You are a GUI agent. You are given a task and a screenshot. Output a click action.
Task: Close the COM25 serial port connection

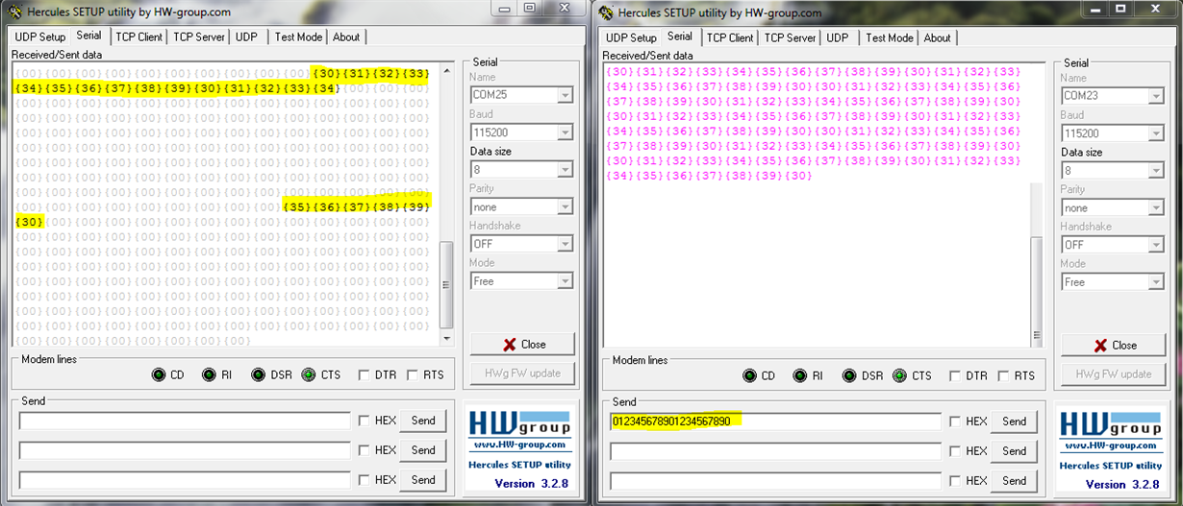click(523, 344)
